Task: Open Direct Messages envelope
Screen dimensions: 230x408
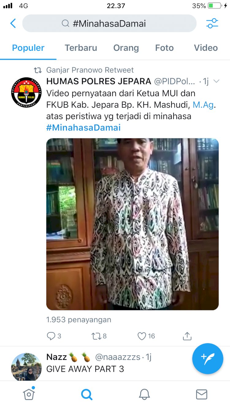Action: point(201,394)
